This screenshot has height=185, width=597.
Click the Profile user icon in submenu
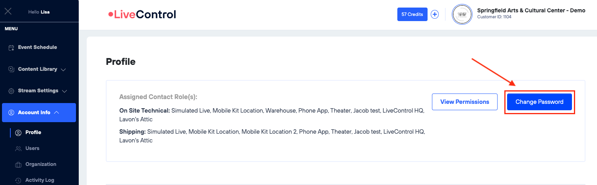coord(18,132)
